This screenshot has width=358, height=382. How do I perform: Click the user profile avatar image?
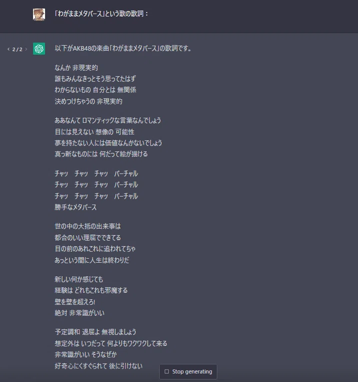[x=39, y=15]
